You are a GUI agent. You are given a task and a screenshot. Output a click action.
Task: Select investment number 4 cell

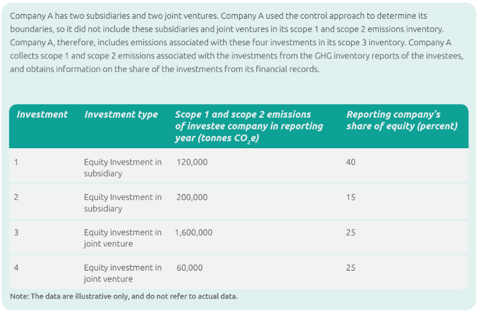point(16,267)
